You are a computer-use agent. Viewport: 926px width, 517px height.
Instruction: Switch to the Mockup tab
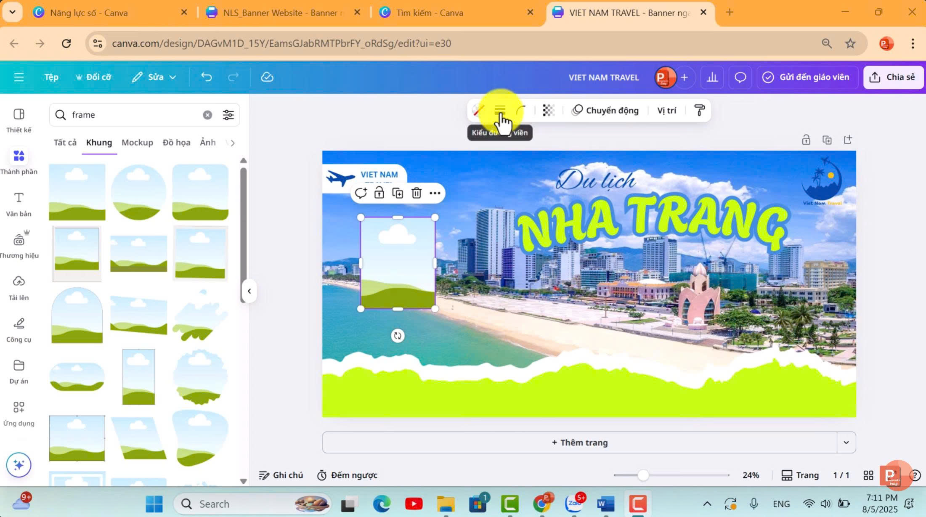137,143
